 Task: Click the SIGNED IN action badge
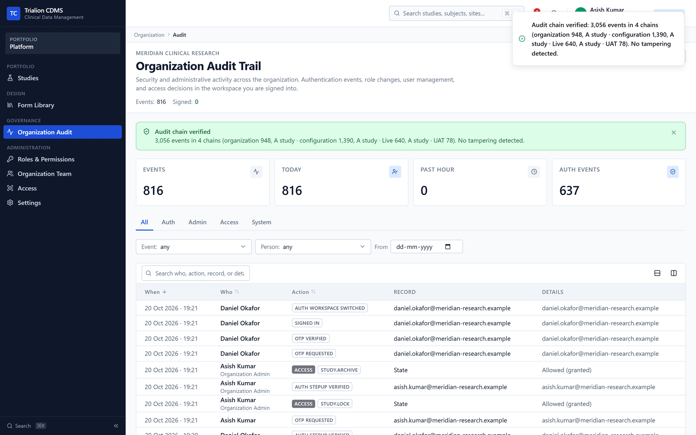click(307, 323)
